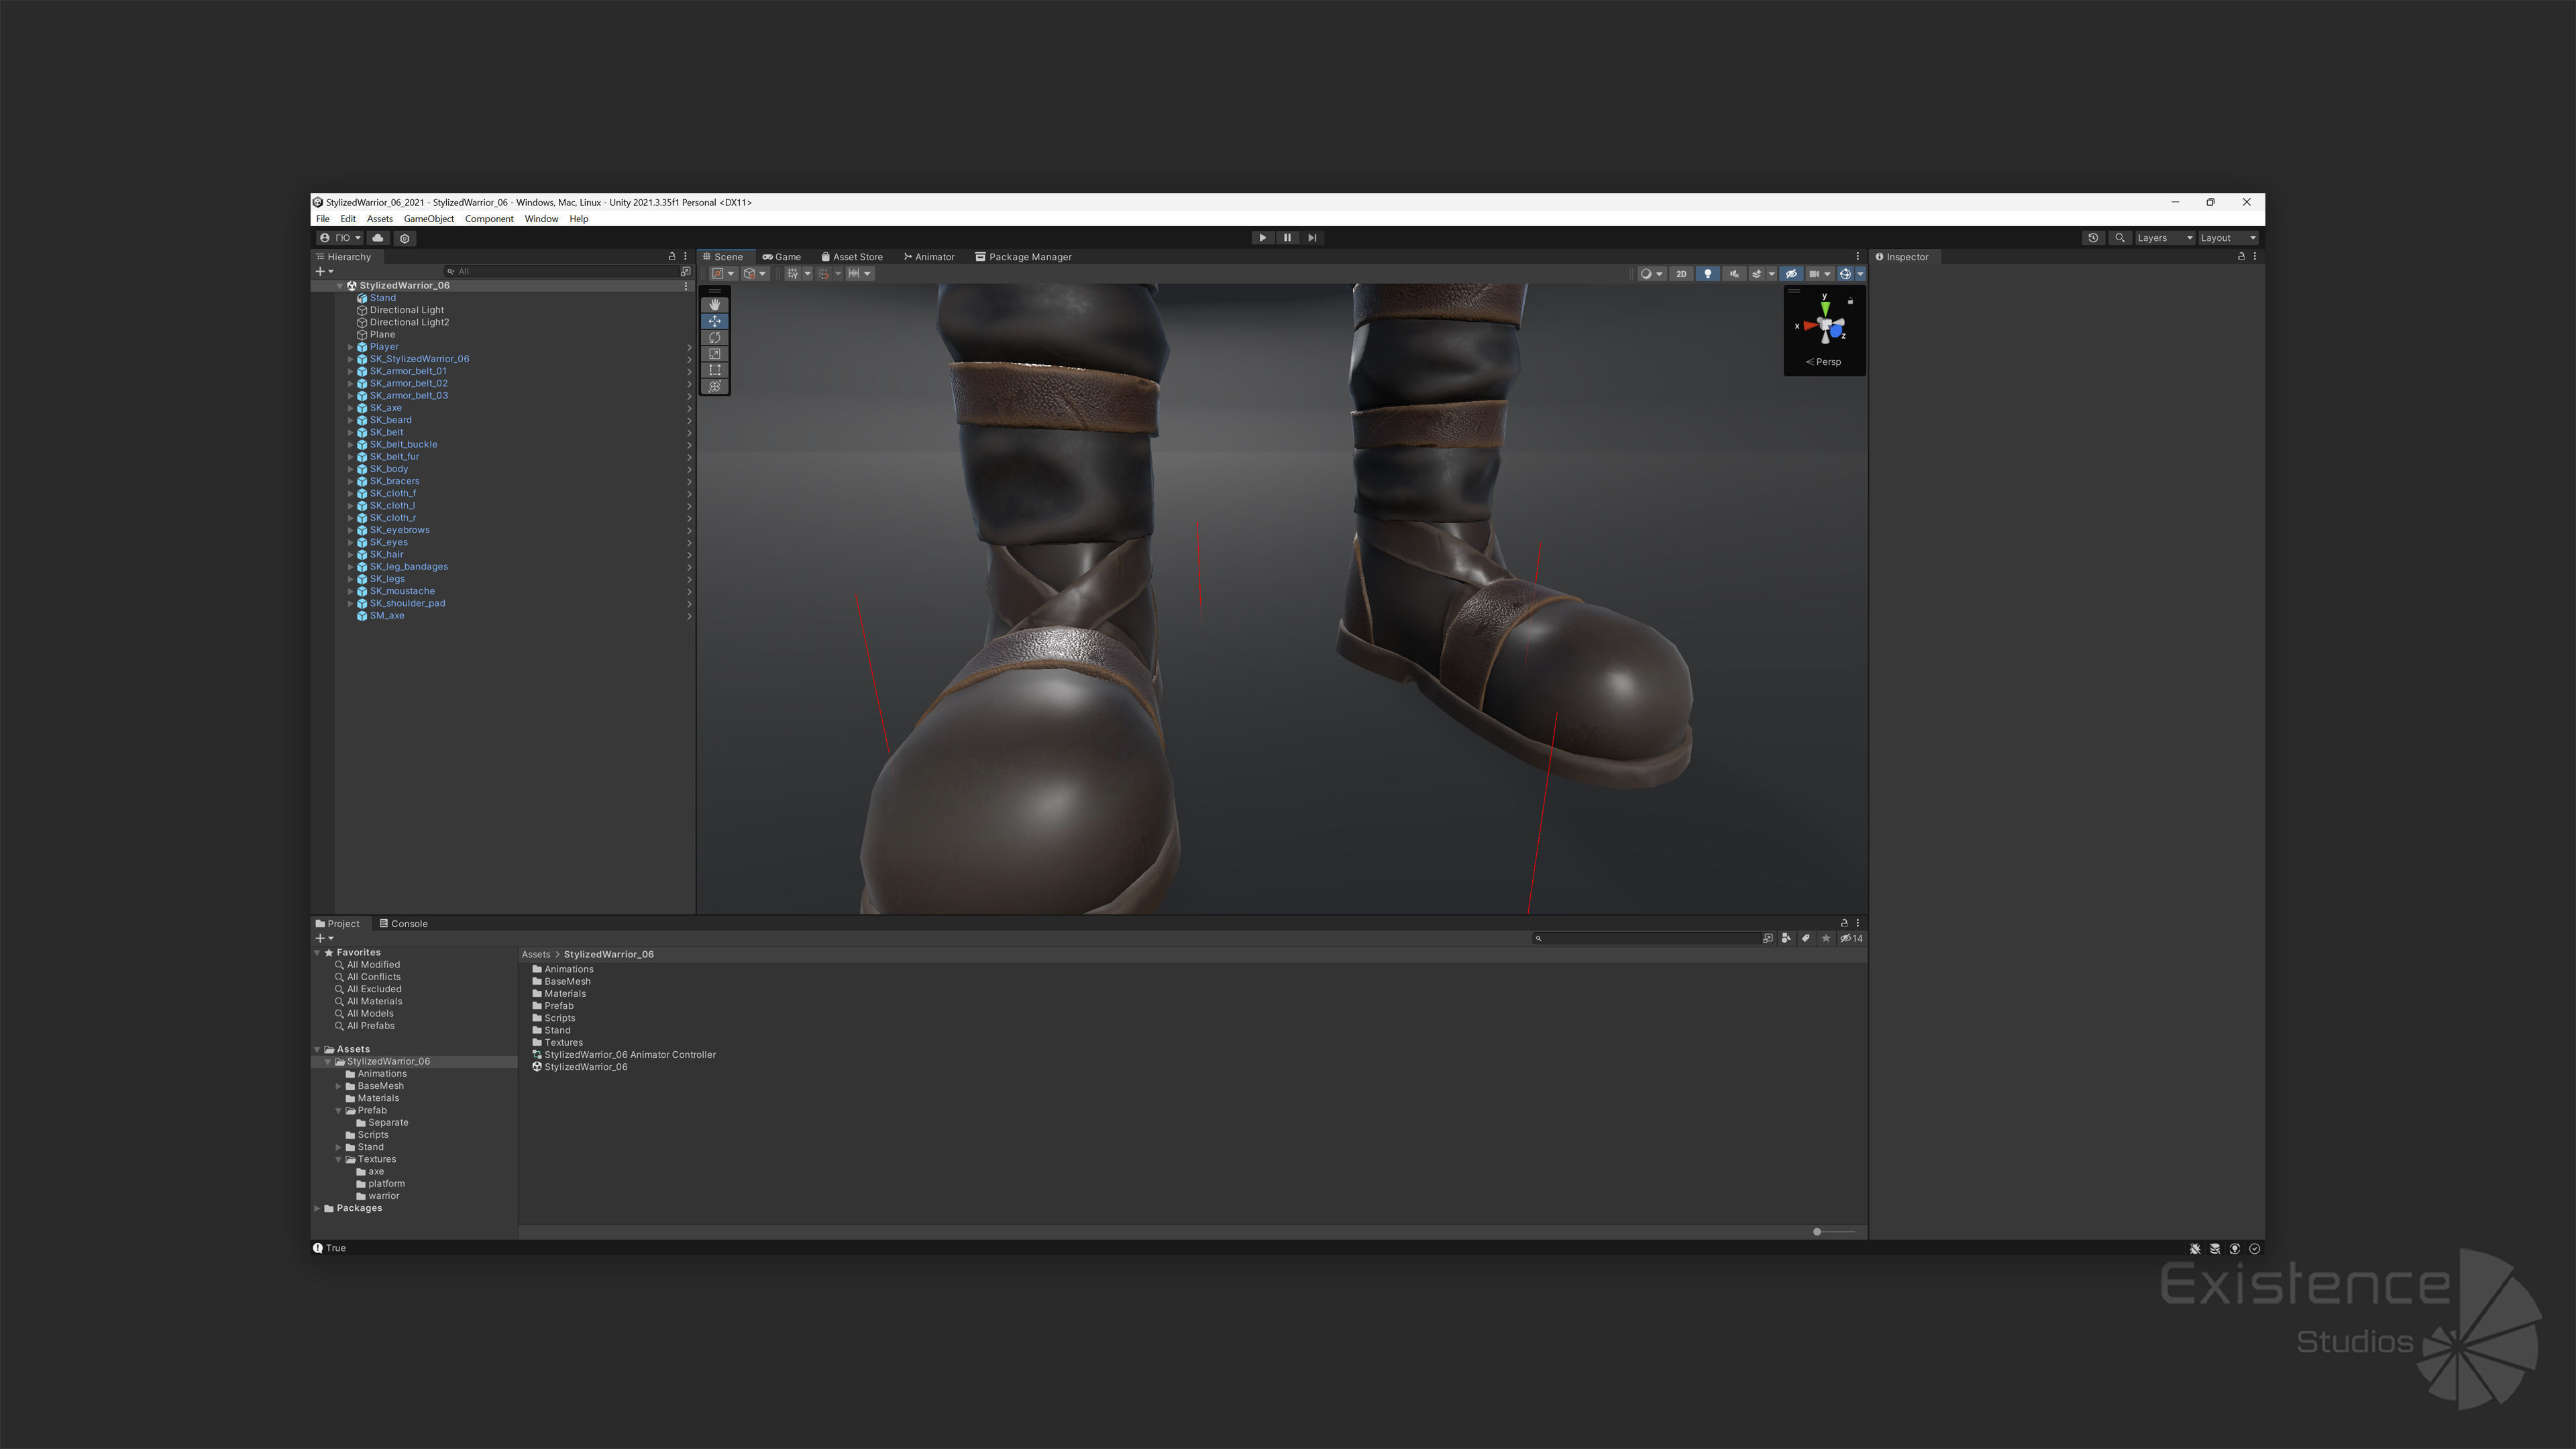
Task: Switch to the Animator tab
Action: (929, 257)
